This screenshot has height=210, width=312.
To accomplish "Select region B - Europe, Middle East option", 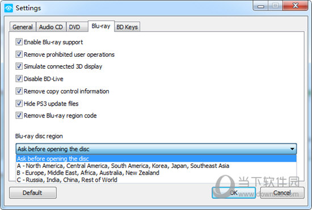I will (156, 173).
